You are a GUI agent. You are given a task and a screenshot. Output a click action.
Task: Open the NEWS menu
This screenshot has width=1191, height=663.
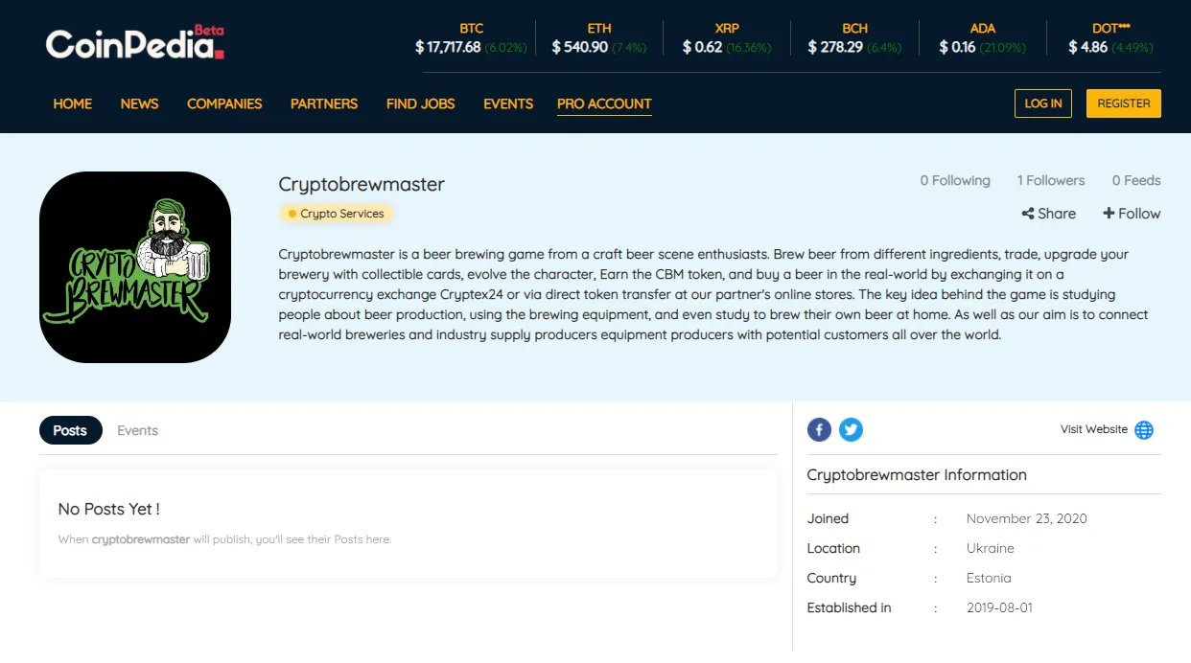[140, 103]
